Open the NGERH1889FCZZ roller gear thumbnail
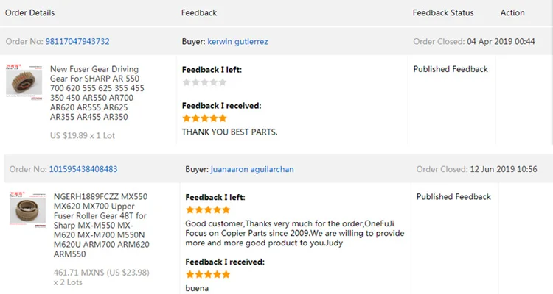Image resolution: width=553 pixels, height=294 pixels. tap(27, 208)
